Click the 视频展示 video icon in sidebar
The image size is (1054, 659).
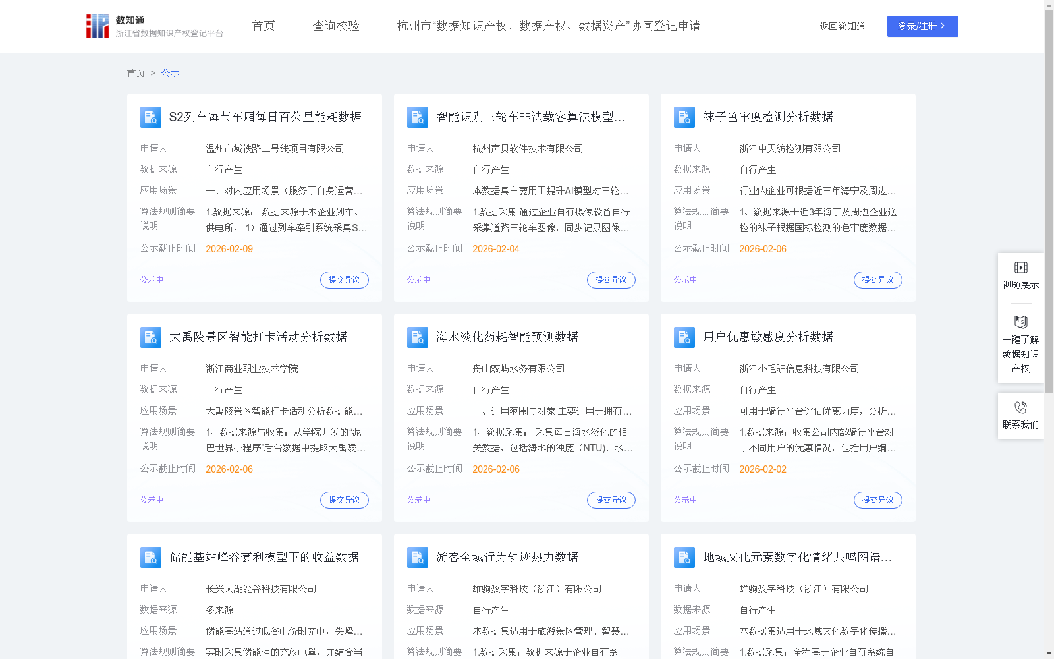click(1021, 268)
